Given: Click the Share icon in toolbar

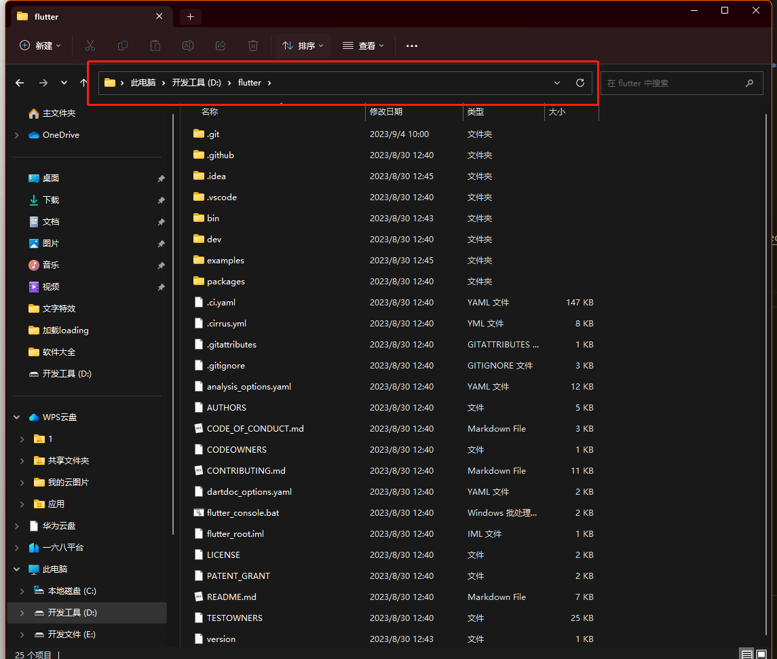Looking at the screenshot, I should click(221, 45).
